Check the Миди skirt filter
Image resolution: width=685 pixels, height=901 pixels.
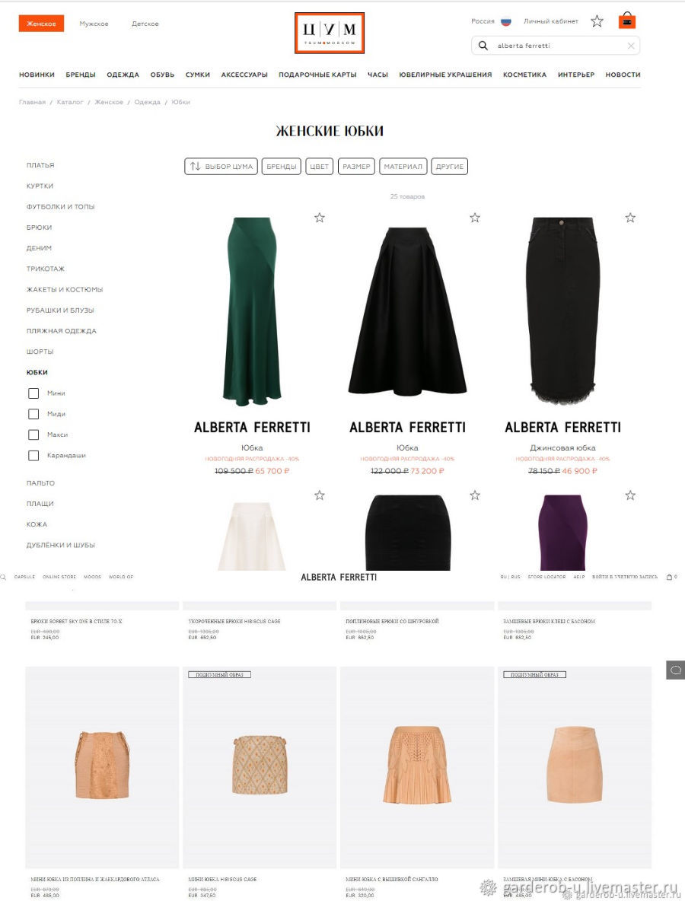pyautogui.click(x=33, y=414)
